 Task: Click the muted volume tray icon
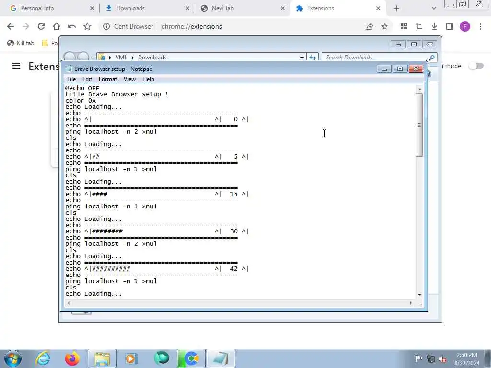(x=443, y=359)
